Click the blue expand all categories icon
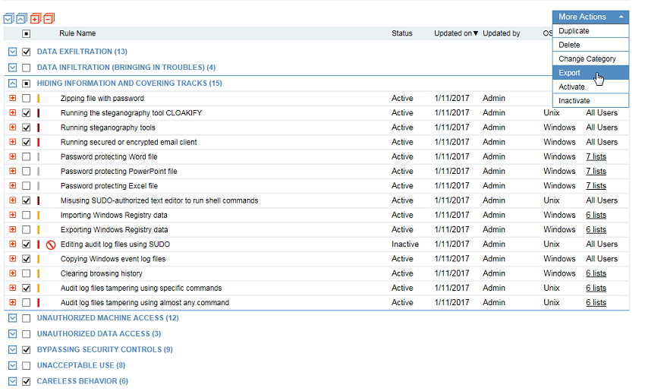This screenshot has width=645, height=391. pyautogui.click(x=9, y=18)
